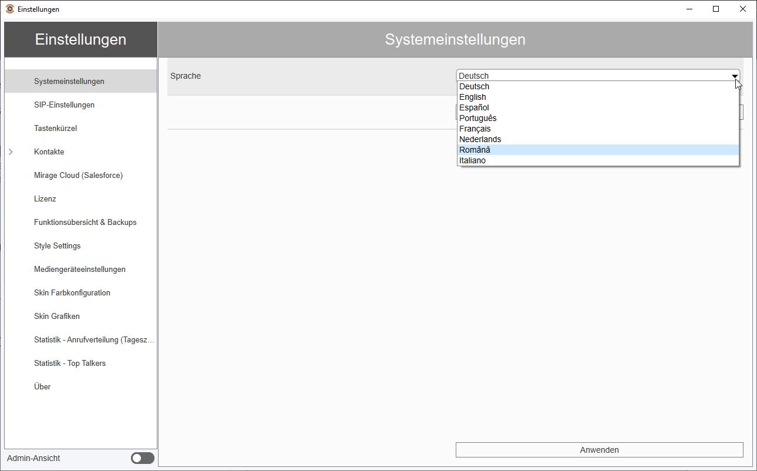
Task: Select Français in the language list
Action: click(598, 129)
